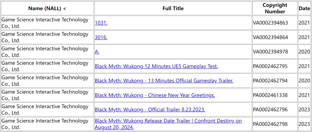Select copyright number VA0002394863 cell

(x=270, y=23)
